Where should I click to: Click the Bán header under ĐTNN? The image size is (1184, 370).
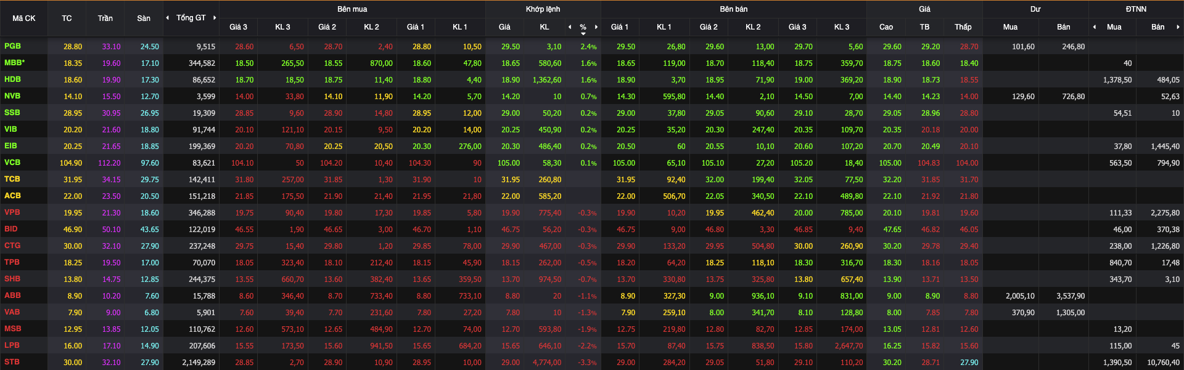[x=1158, y=27]
